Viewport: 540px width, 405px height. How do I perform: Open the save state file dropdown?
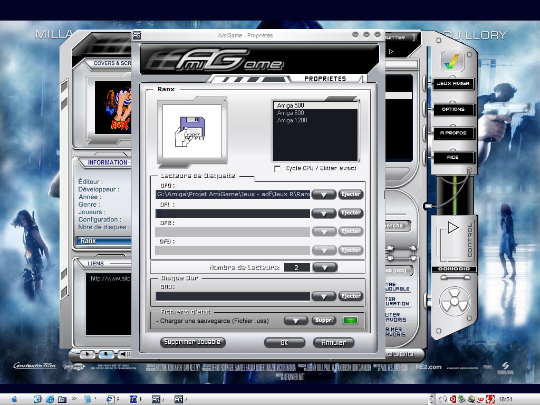[x=296, y=321]
